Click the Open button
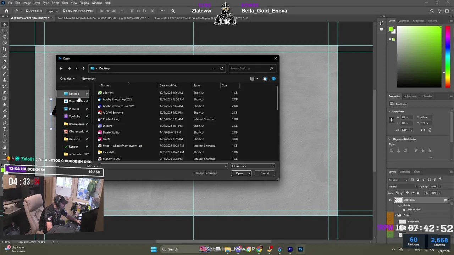The width and height of the screenshot is (454, 255). [239, 173]
